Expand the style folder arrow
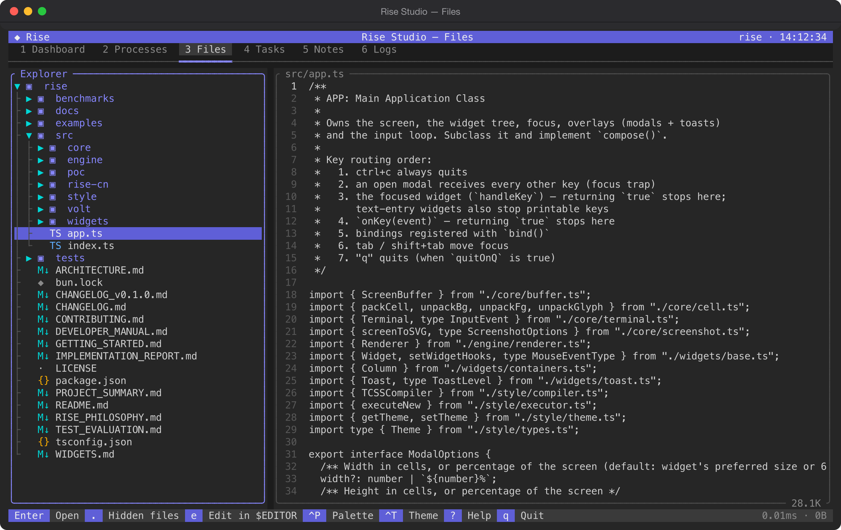This screenshot has height=530, width=841. (x=41, y=197)
